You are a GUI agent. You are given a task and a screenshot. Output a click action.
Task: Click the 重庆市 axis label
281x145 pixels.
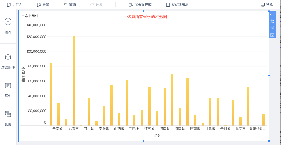pyautogui.click(x=241, y=129)
